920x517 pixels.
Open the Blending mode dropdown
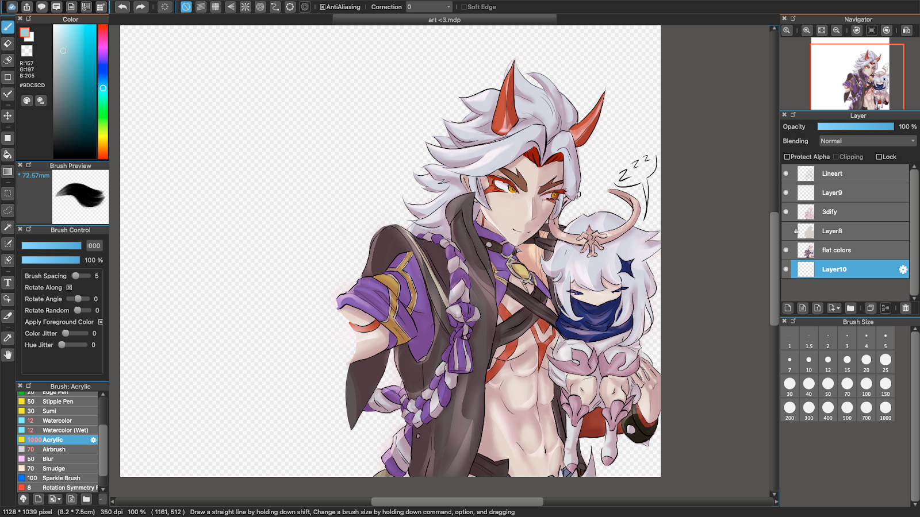(x=867, y=141)
